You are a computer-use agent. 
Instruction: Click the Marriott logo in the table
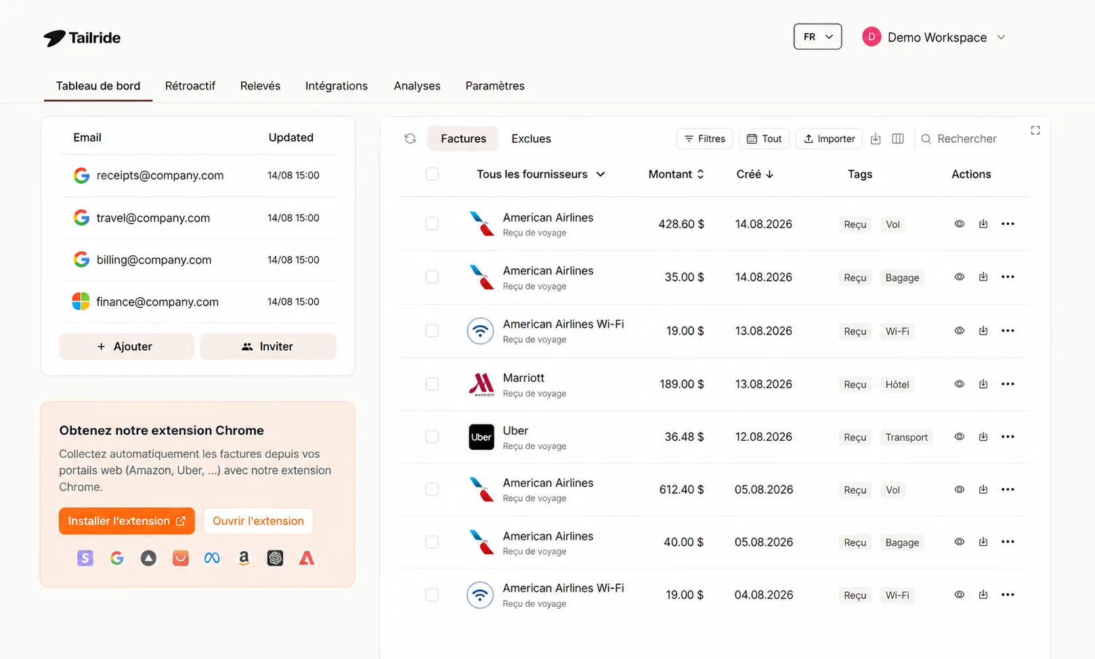tap(481, 384)
